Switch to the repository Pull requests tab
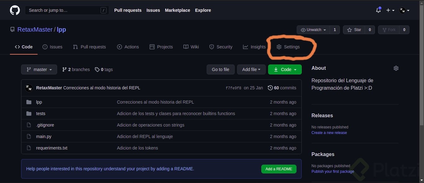 89,47
